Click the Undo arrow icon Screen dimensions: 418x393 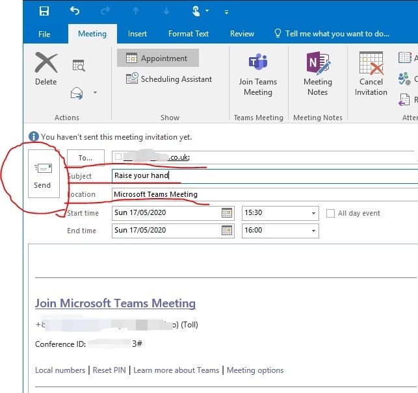click(x=75, y=11)
